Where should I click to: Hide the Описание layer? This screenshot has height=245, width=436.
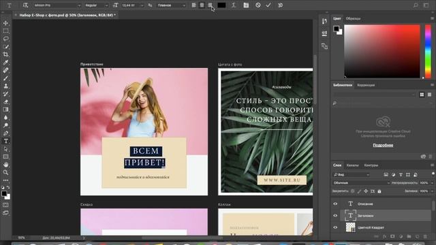[x=335, y=204]
